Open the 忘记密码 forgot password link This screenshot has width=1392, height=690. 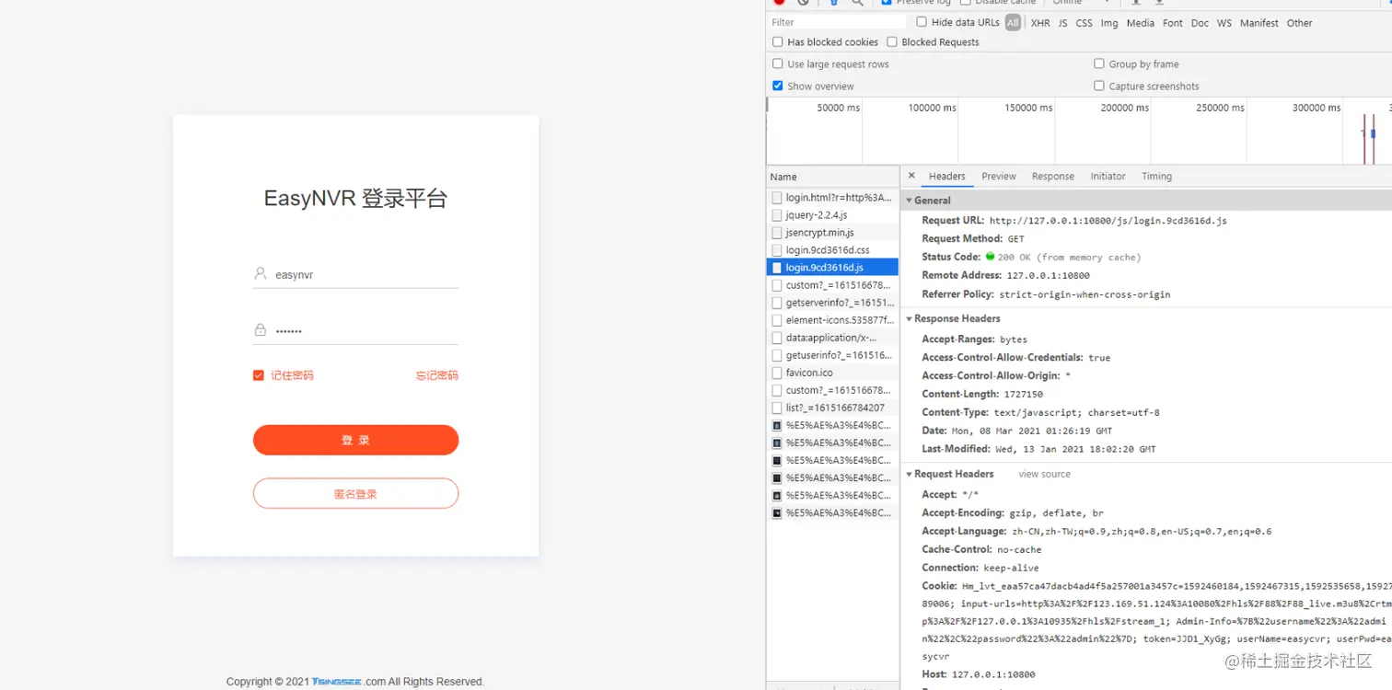pyautogui.click(x=436, y=375)
